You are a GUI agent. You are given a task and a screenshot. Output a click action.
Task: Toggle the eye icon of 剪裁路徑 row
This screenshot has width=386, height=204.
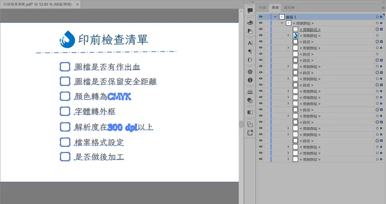pos(261,29)
